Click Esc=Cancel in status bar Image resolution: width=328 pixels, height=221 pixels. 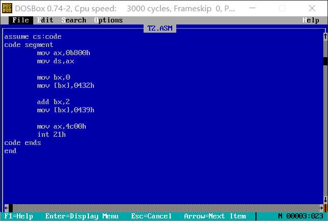point(151,216)
